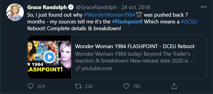Click the verified badge next to Grace Randolph
213x94 pixels.
coord(71,7)
